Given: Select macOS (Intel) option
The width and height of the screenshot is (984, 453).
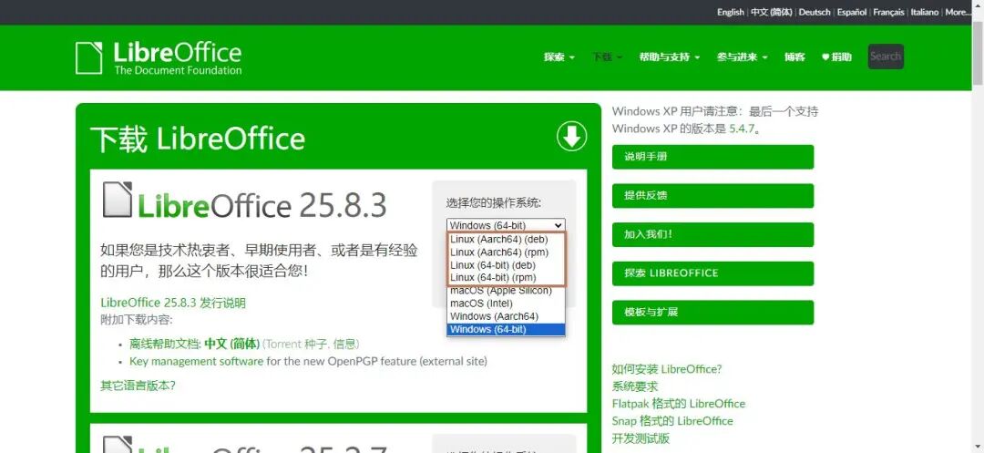Looking at the screenshot, I should tap(506, 304).
